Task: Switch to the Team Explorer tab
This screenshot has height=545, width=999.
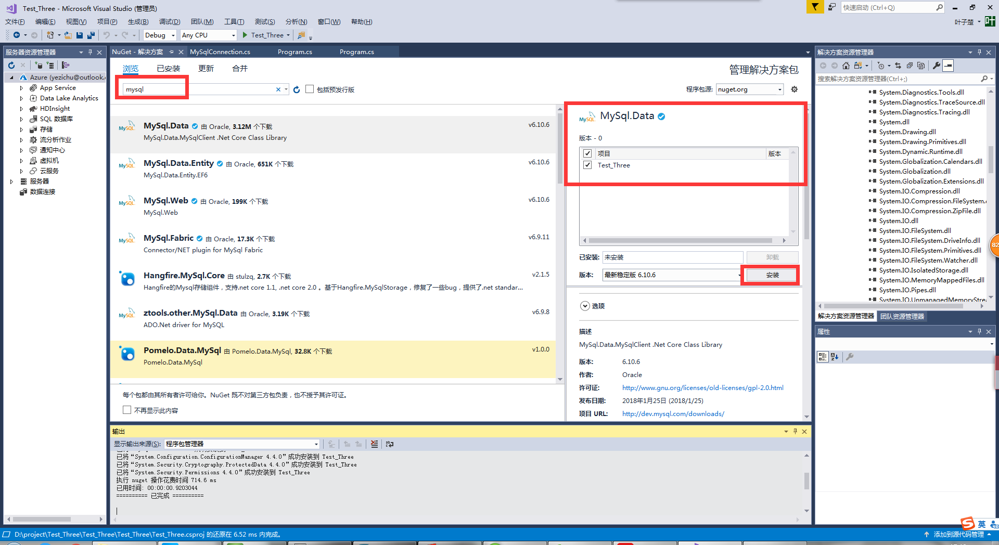Action: pos(902,316)
